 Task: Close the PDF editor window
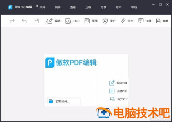tap(167, 5)
